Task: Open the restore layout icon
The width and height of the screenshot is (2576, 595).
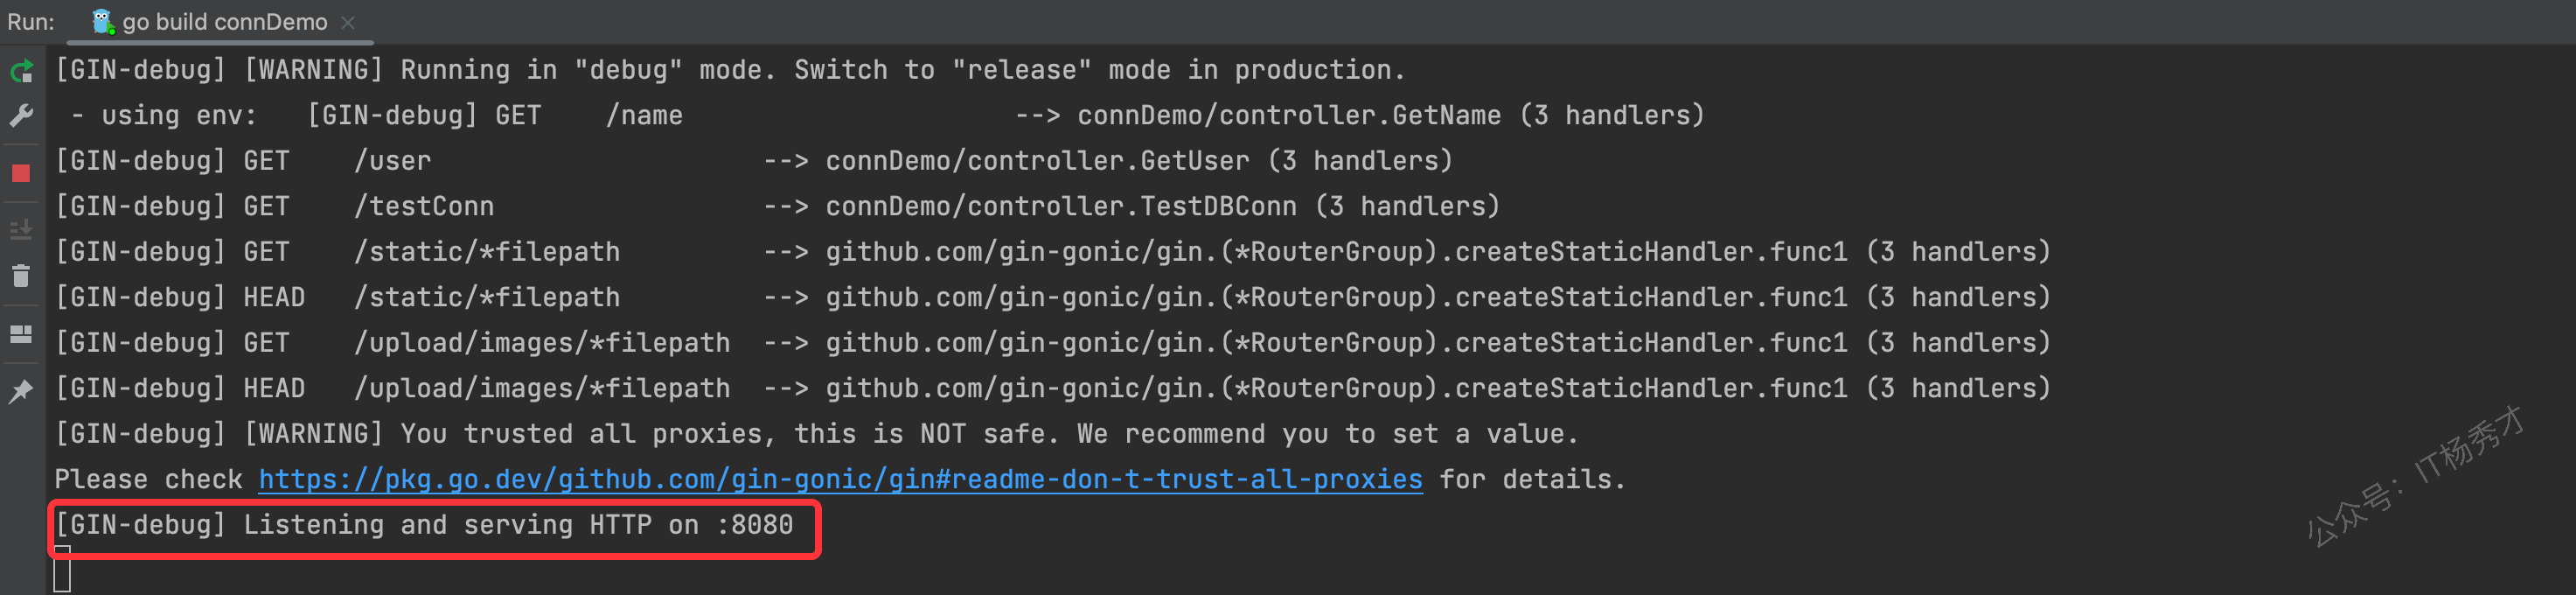Action: click(x=21, y=334)
